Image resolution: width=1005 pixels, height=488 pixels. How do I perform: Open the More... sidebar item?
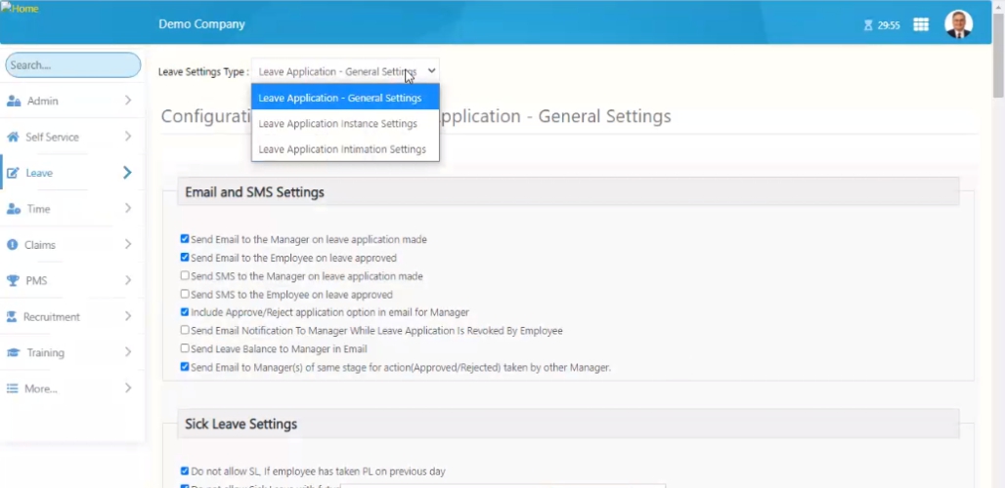pos(41,388)
